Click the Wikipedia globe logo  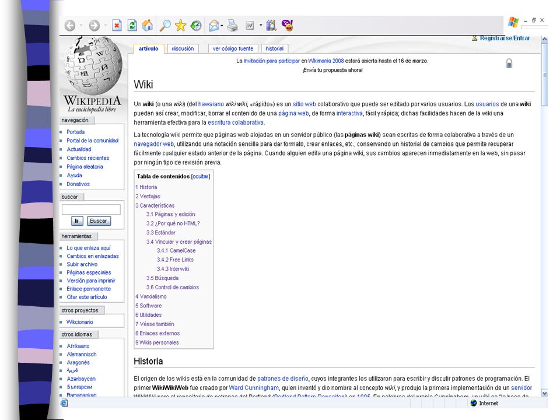click(93, 66)
